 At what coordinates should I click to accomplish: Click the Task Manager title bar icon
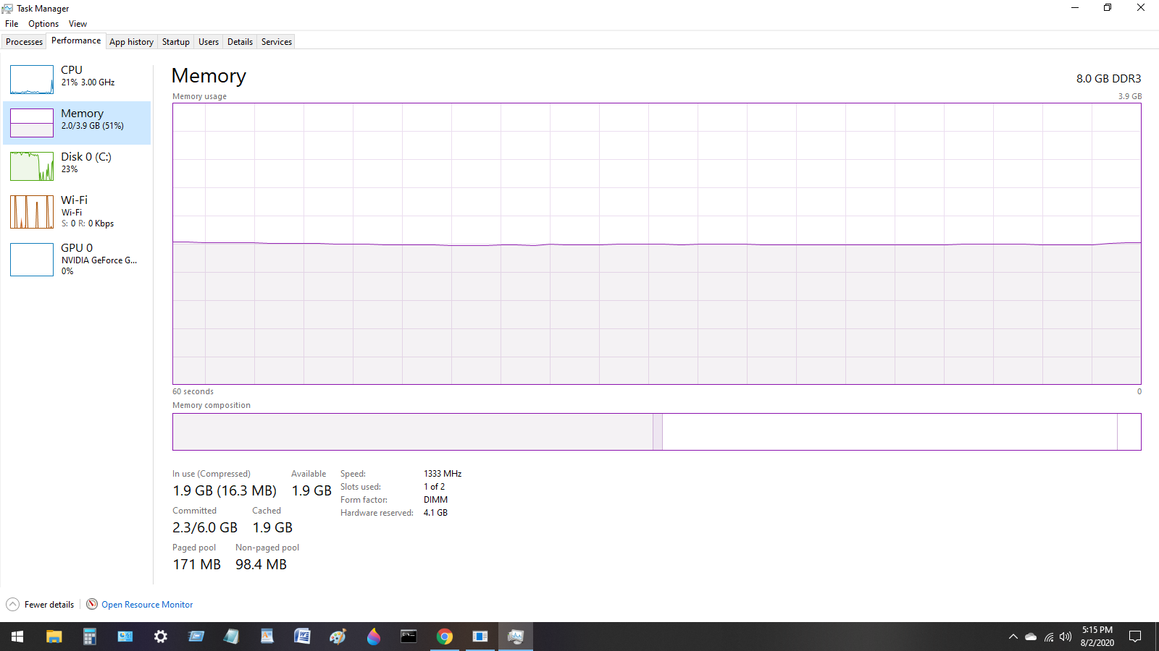[x=7, y=8]
